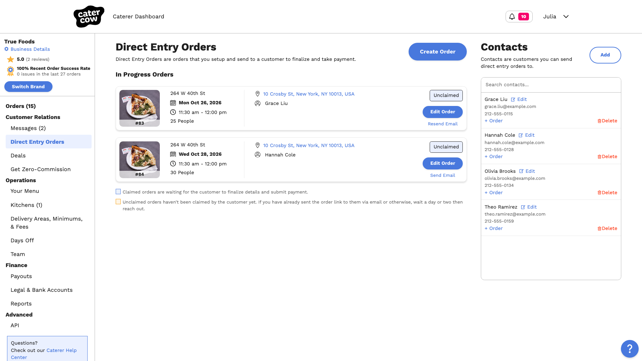642x361 pixels.
Task: Click the edit pencil icon for Hannah Cole
Action: 521,135
